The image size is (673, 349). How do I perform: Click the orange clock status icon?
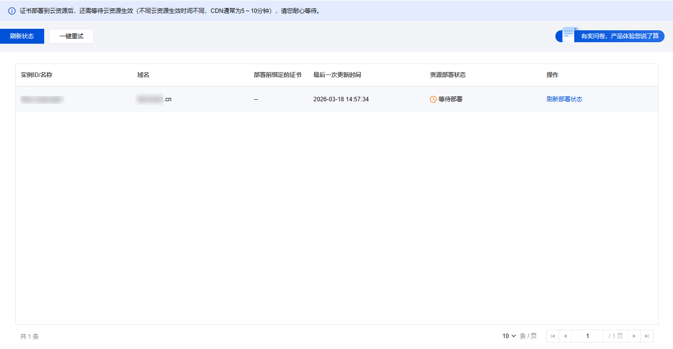[x=433, y=99]
